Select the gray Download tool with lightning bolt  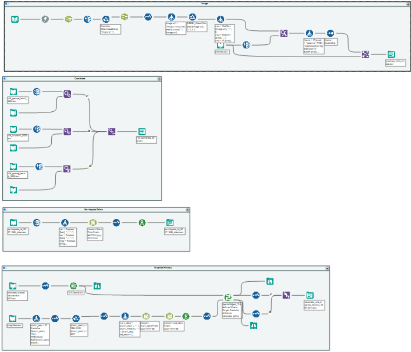[x=45, y=19]
